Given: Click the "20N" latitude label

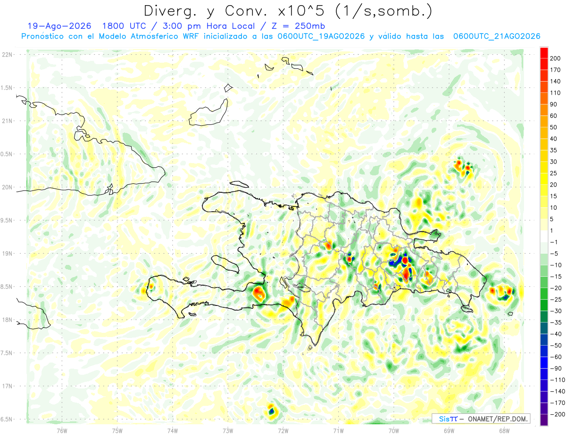Looking at the screenshot, I should 7,187.
